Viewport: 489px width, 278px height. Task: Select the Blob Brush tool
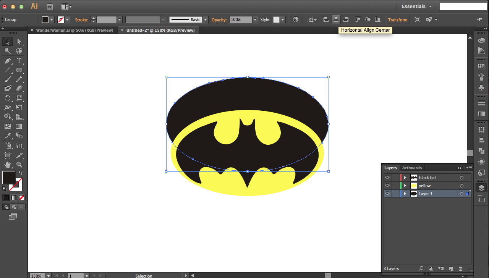7,88
